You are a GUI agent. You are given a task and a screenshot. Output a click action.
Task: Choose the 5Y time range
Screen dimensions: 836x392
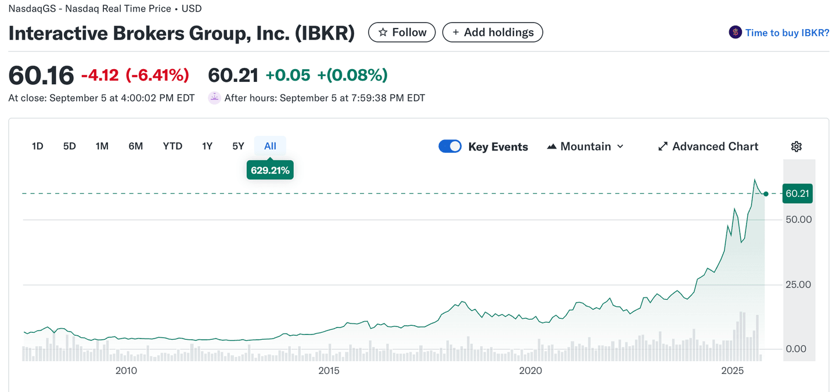(x=238, y=146)
